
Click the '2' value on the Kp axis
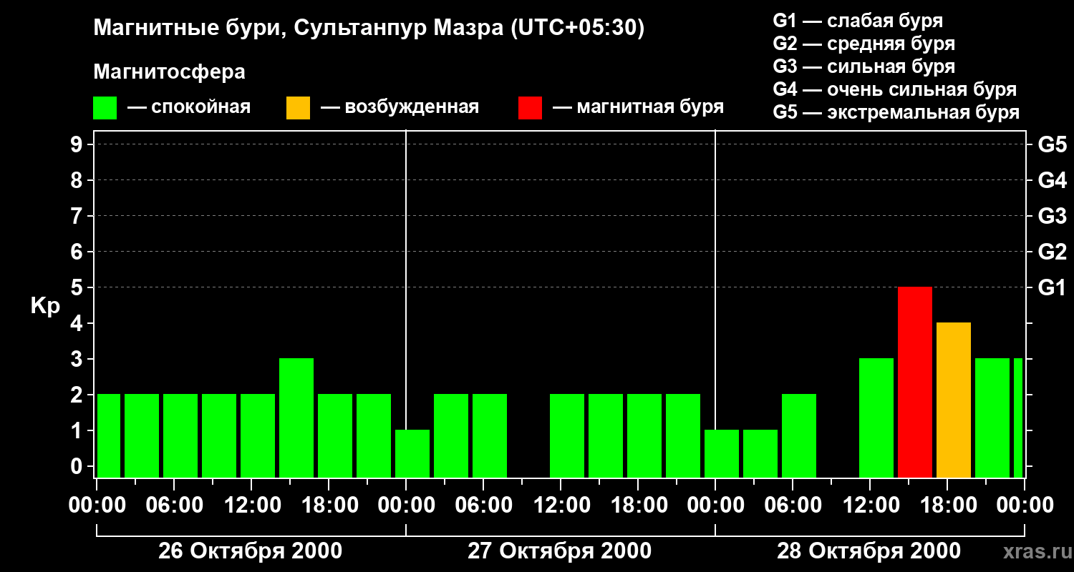[x=78, y=395]
